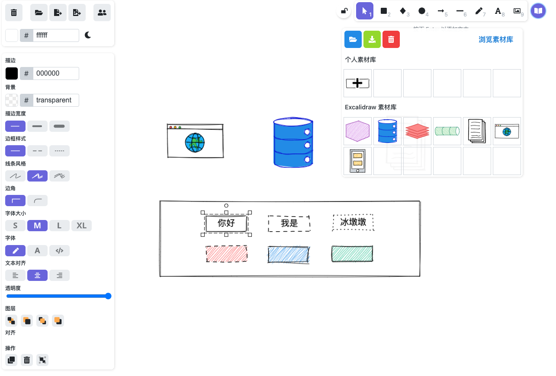Select the dotted stroke style
The image size is (556, 376).
[x=59, y=151]
